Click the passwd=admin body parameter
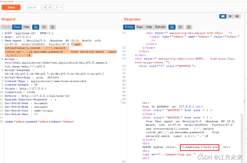Viewport: 247px width, 163px height. pos(38,122)
